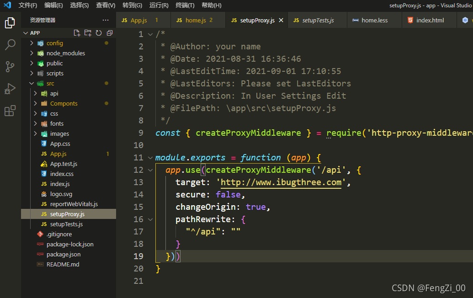Open the Search view icon
Screen dimensions: 473x298
(10, 45)
